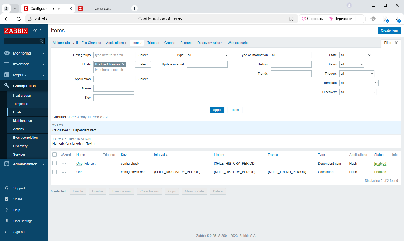The image size is (404, 241).
Task: Remove IL - File Changes host tag
Action: tap(123, 64)
